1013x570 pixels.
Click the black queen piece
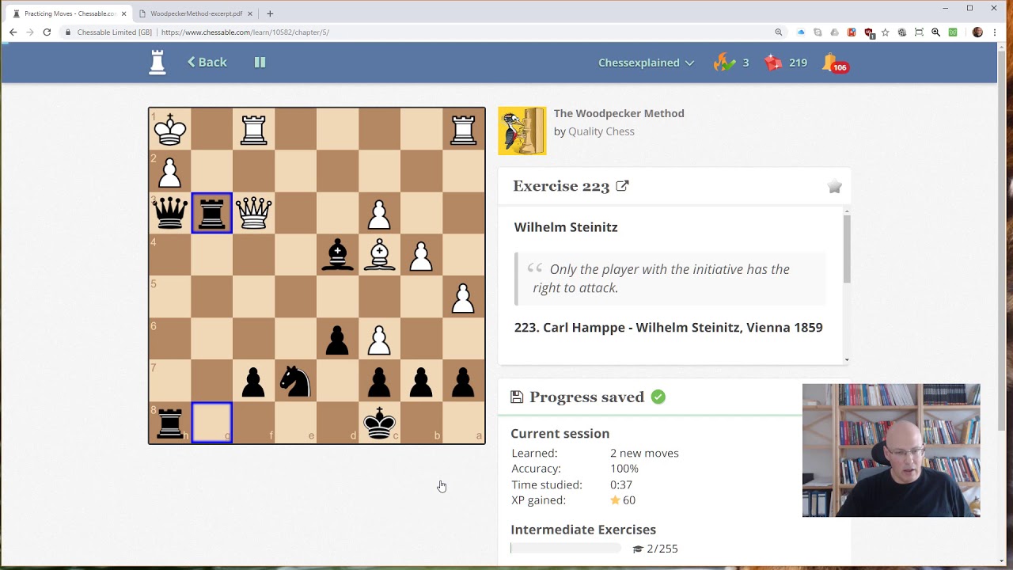170,213
